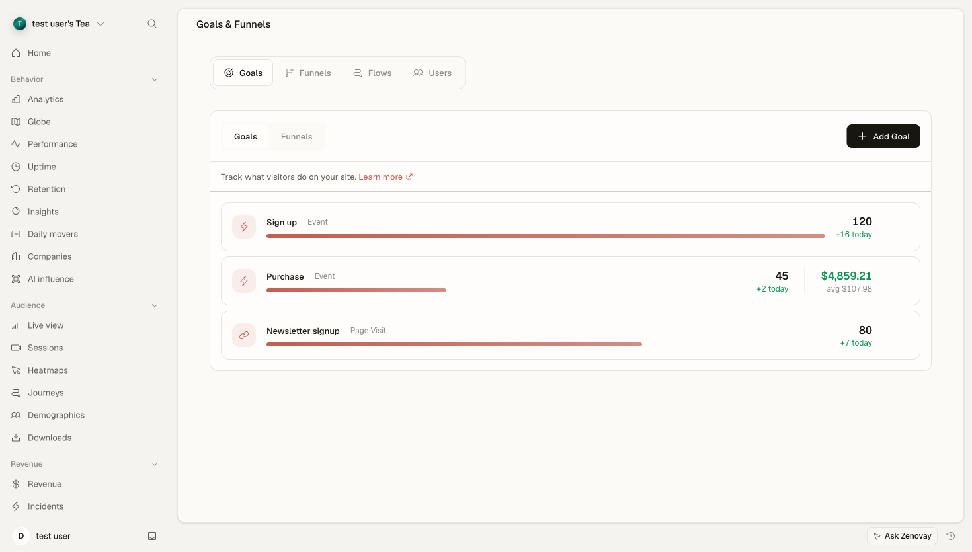Click the Add Goal button
The height and width of the screenshot is (552, 972).
click(x=883, y=136)
